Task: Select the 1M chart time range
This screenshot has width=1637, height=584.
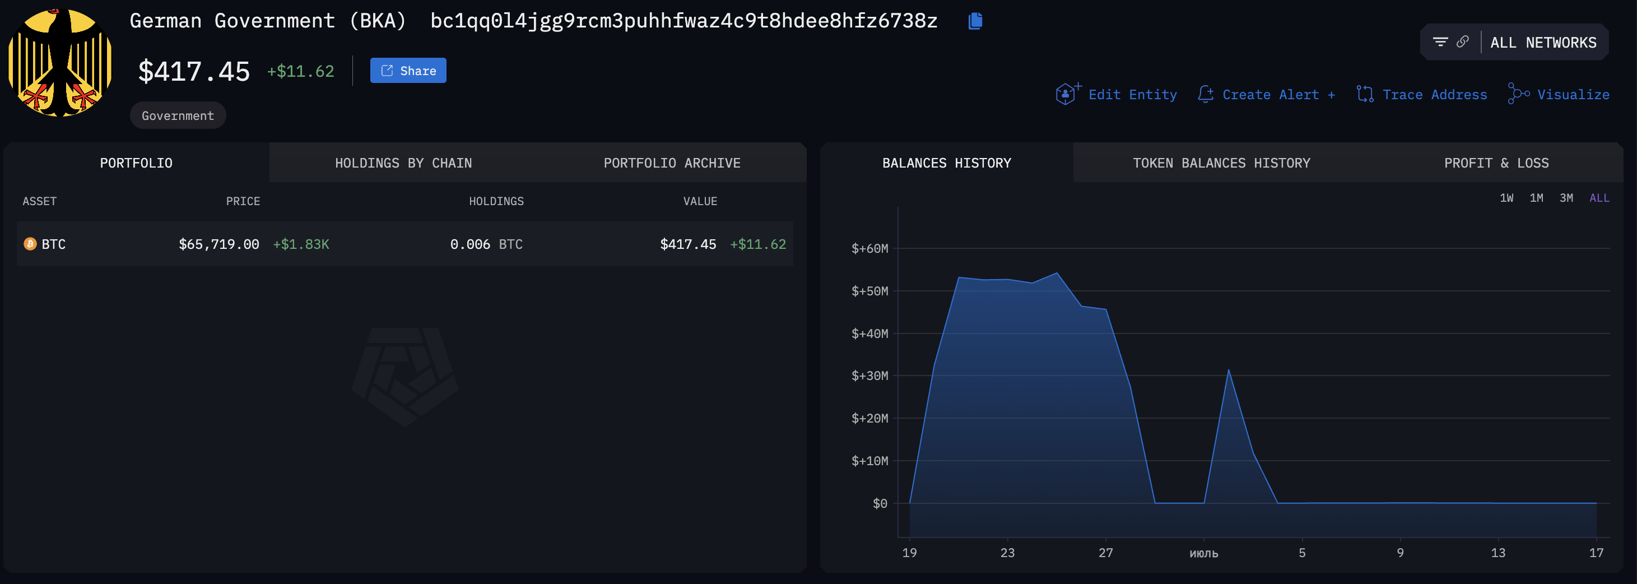Action: [1536, 198]
